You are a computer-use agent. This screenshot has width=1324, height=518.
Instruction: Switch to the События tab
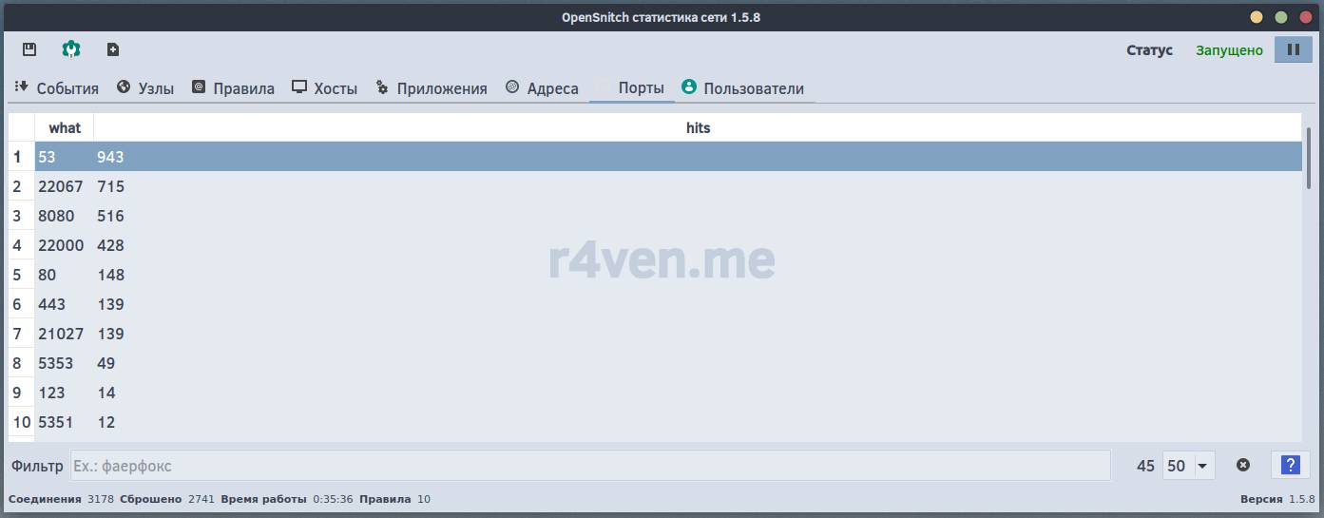tap(57, 88)
